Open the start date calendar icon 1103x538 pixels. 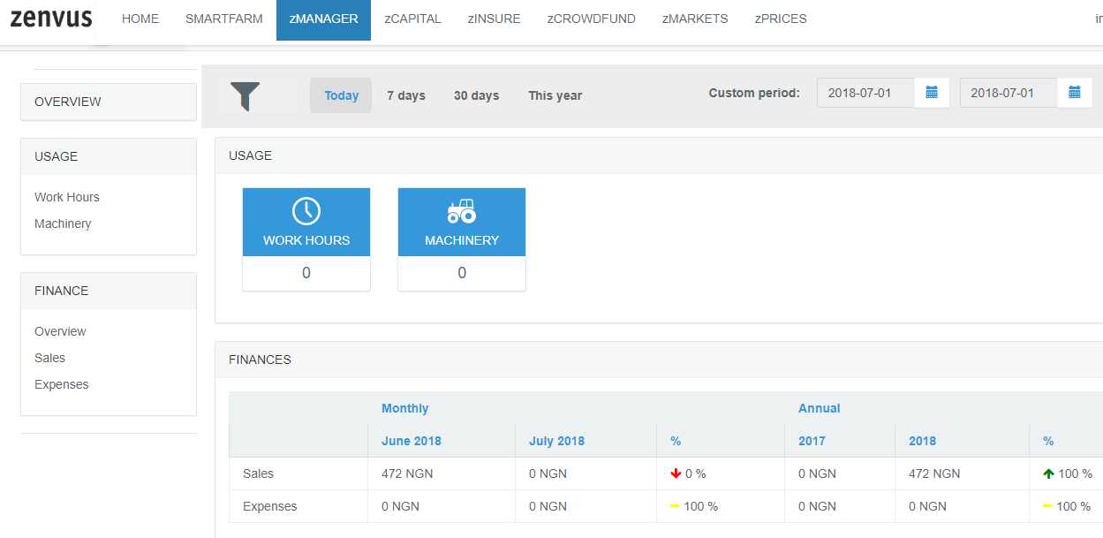(x=931, y=93)
